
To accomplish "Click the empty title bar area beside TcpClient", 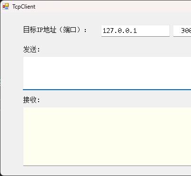I will click(x=111, y=7).
